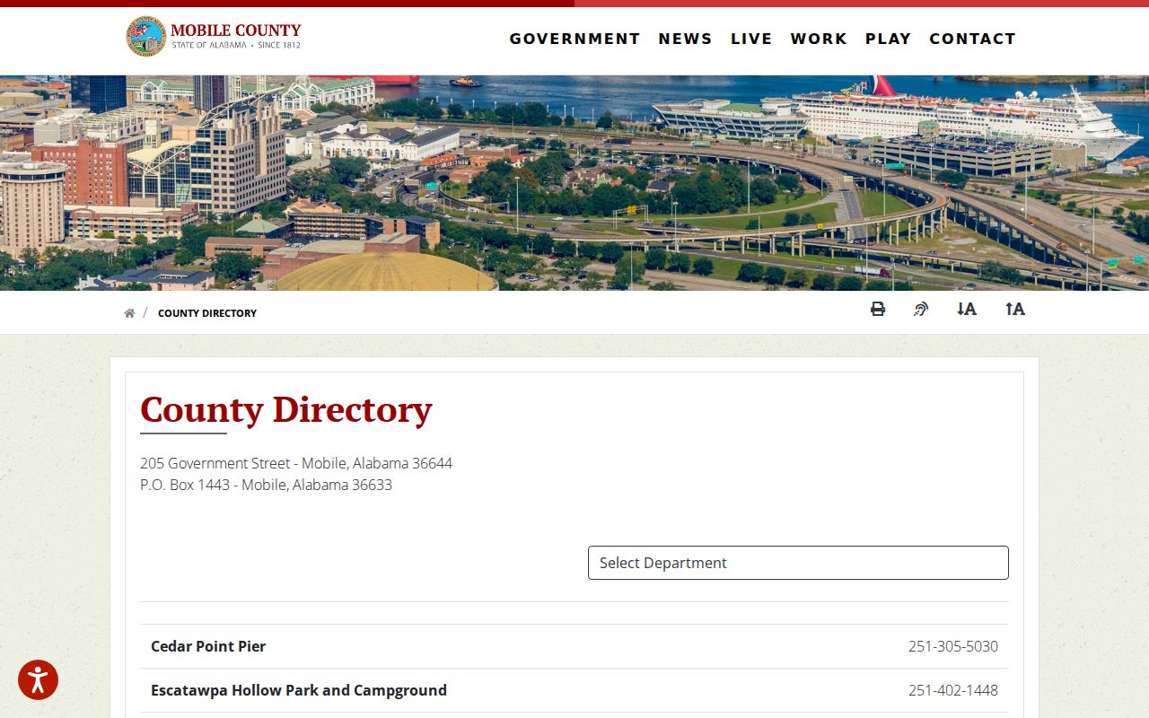Image resolution: width=1149 pixels, height=718 pixels.
Task: Open the Select Department dropdown
Action: (798, 563)
